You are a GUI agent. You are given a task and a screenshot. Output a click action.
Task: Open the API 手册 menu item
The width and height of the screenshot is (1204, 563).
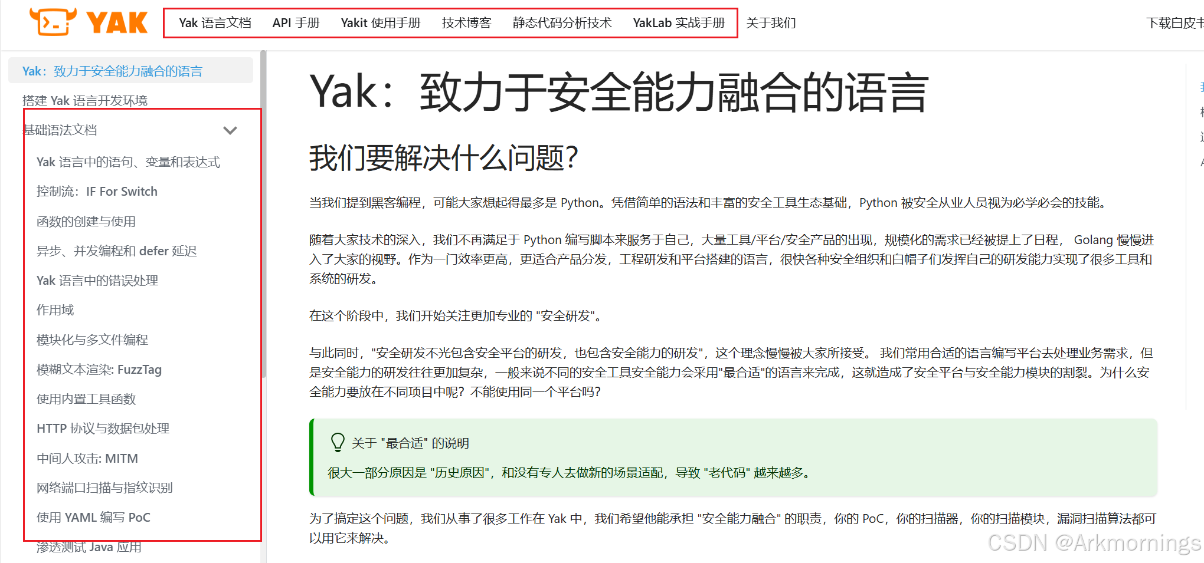point(296,22)
